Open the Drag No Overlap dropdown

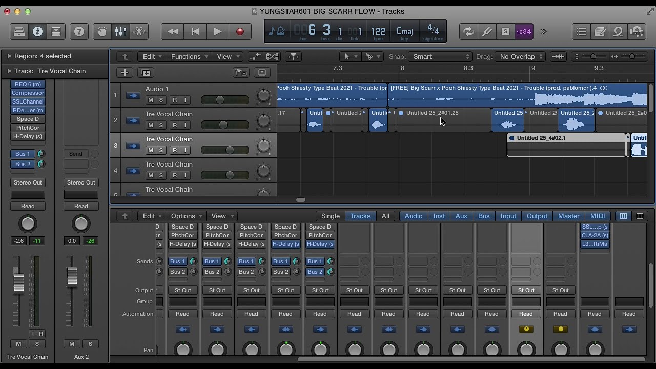click(521, 57)
